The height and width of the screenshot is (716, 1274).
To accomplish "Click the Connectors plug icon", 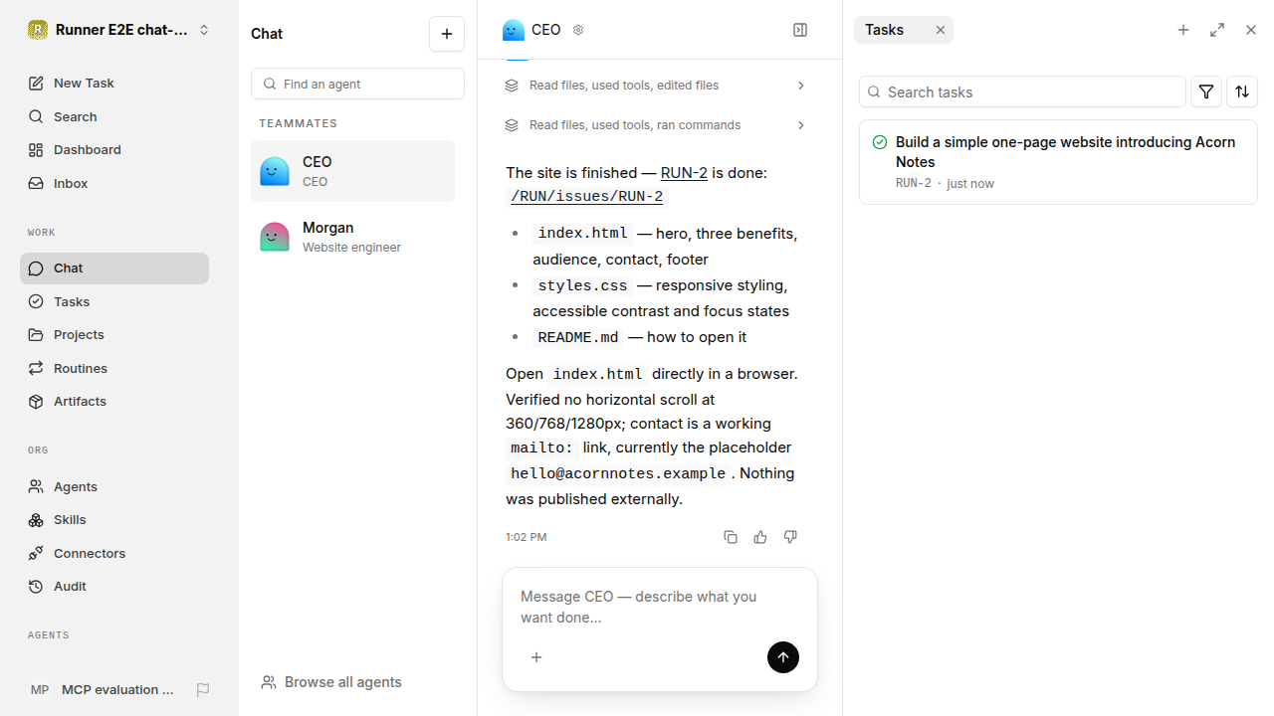I will [36, 553].
